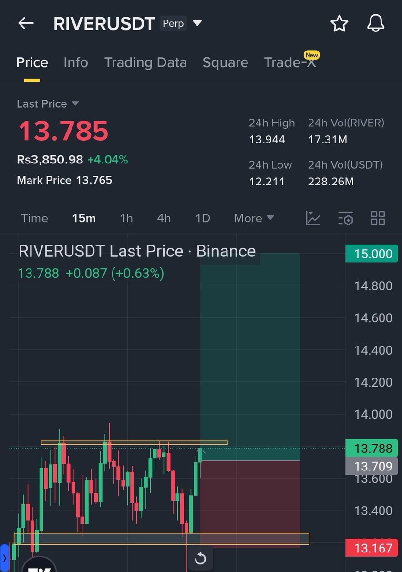Switch to the Price tab
402x572 pixels.
pyautogui.click(x=32, y=62)
